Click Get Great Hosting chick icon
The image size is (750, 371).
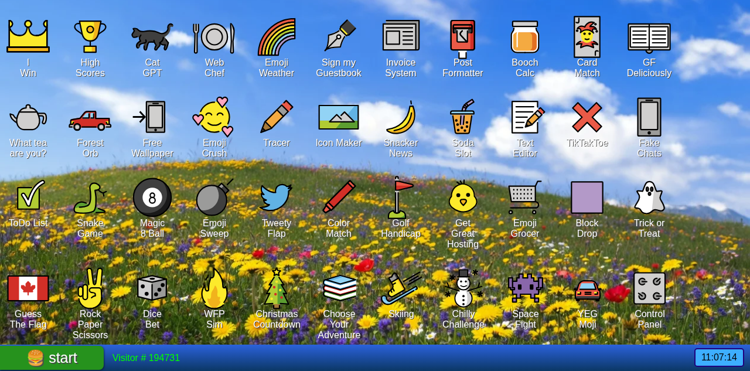click(463, 196)
